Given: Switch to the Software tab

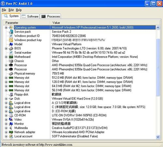Looking at the screenshot, I should [30, 16].
